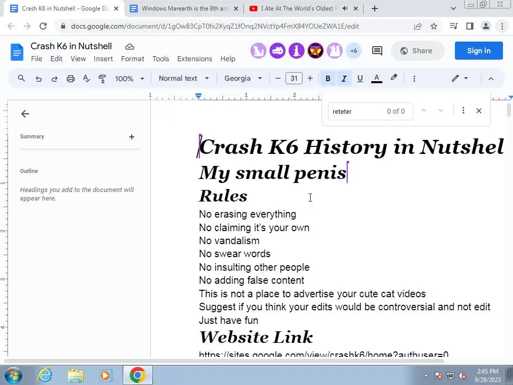513x385 pixels.
Task: Open the search menus magnifier tool
Action: tap(22, 78)
